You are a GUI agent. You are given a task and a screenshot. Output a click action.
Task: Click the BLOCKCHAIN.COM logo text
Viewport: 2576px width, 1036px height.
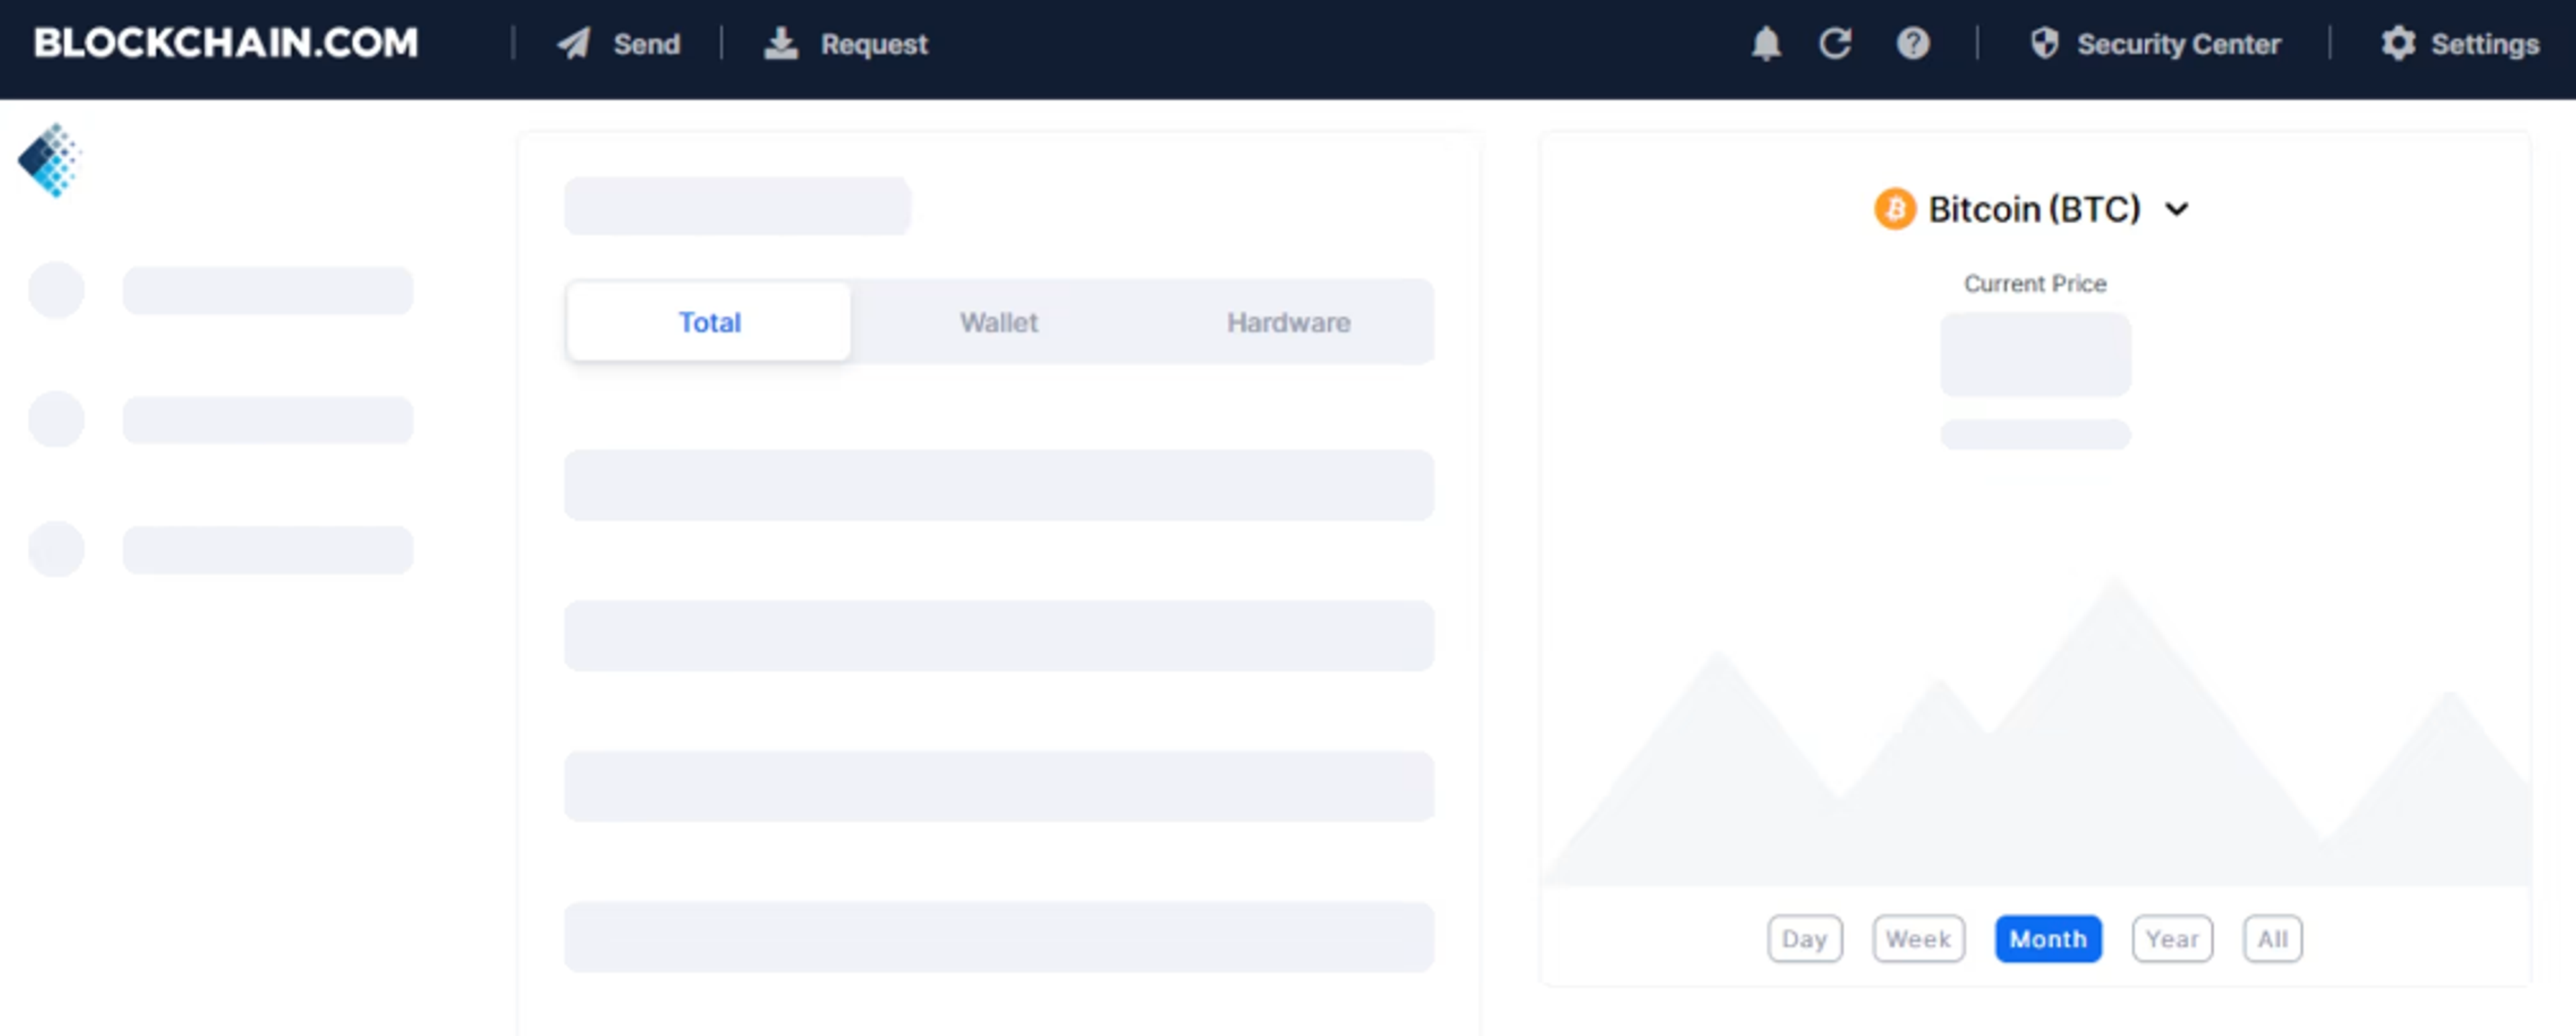click(226, 43)
